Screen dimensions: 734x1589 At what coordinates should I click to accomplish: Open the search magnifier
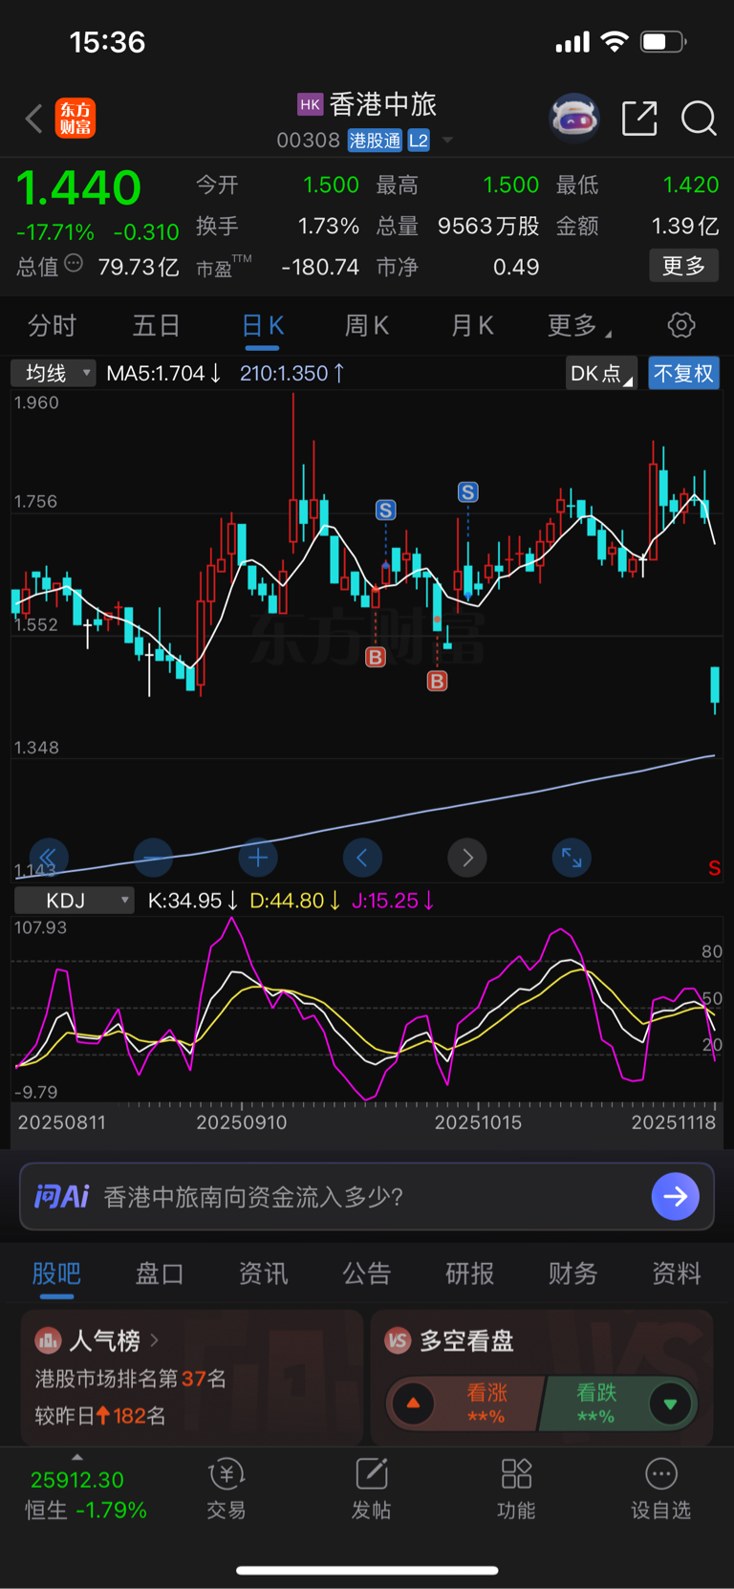[699, 119]
